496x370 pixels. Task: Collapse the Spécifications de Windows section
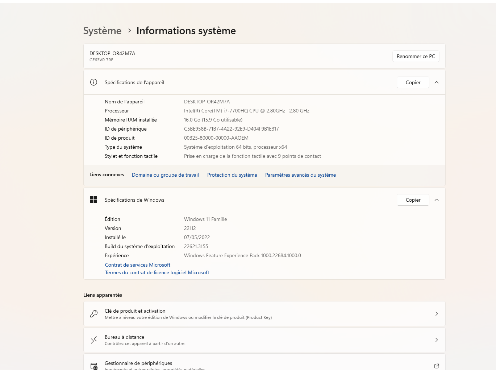coord(437,200)
